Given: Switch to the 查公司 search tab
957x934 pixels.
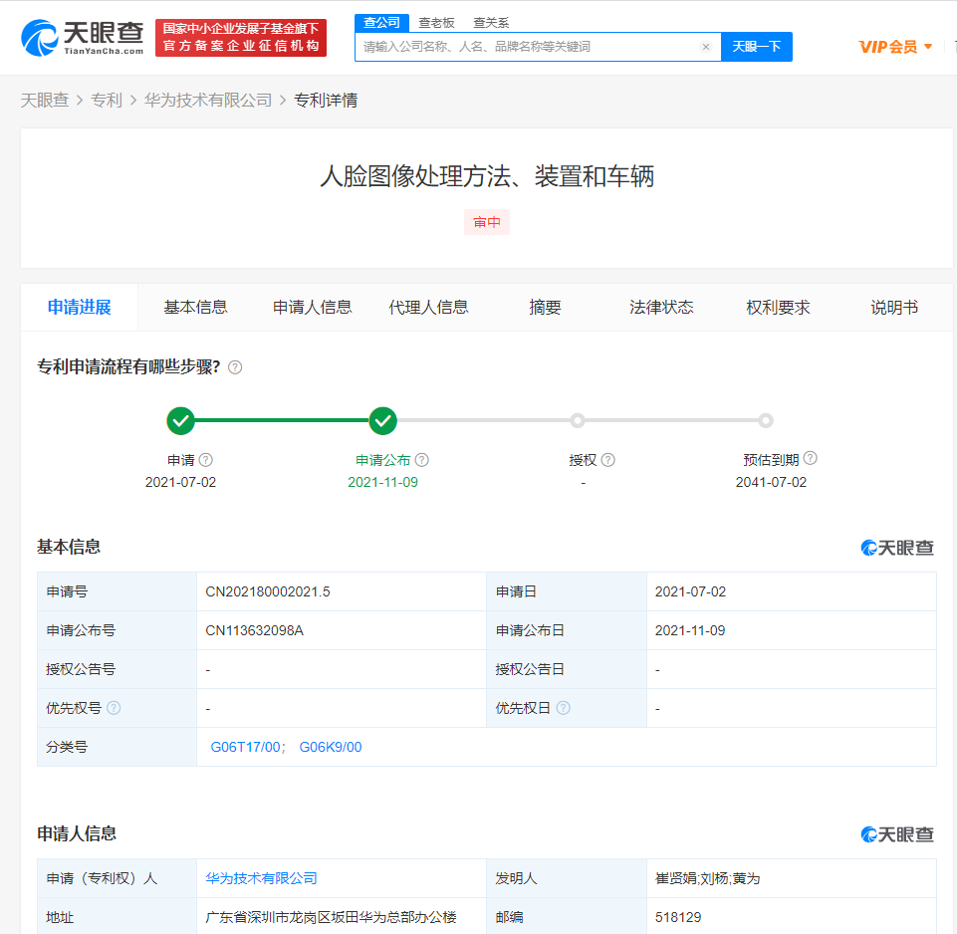Looking at the screenshot, I should 381,23.
